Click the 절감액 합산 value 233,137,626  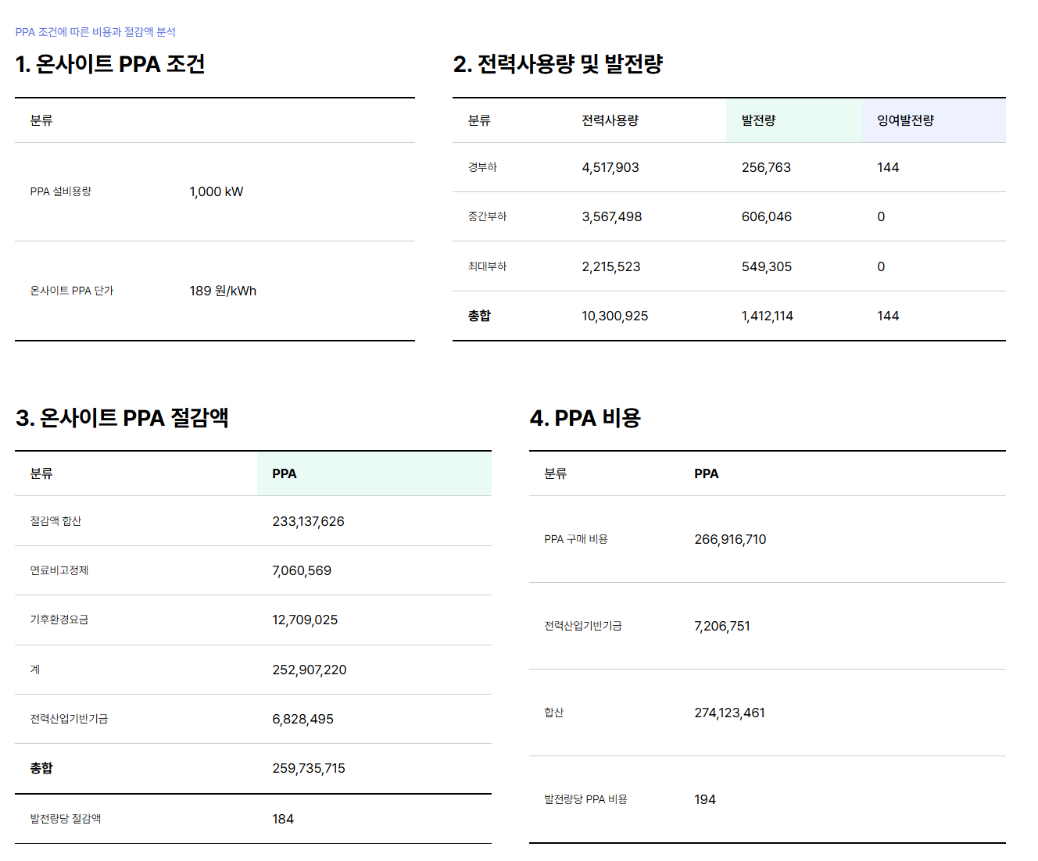tap(308, 521)
